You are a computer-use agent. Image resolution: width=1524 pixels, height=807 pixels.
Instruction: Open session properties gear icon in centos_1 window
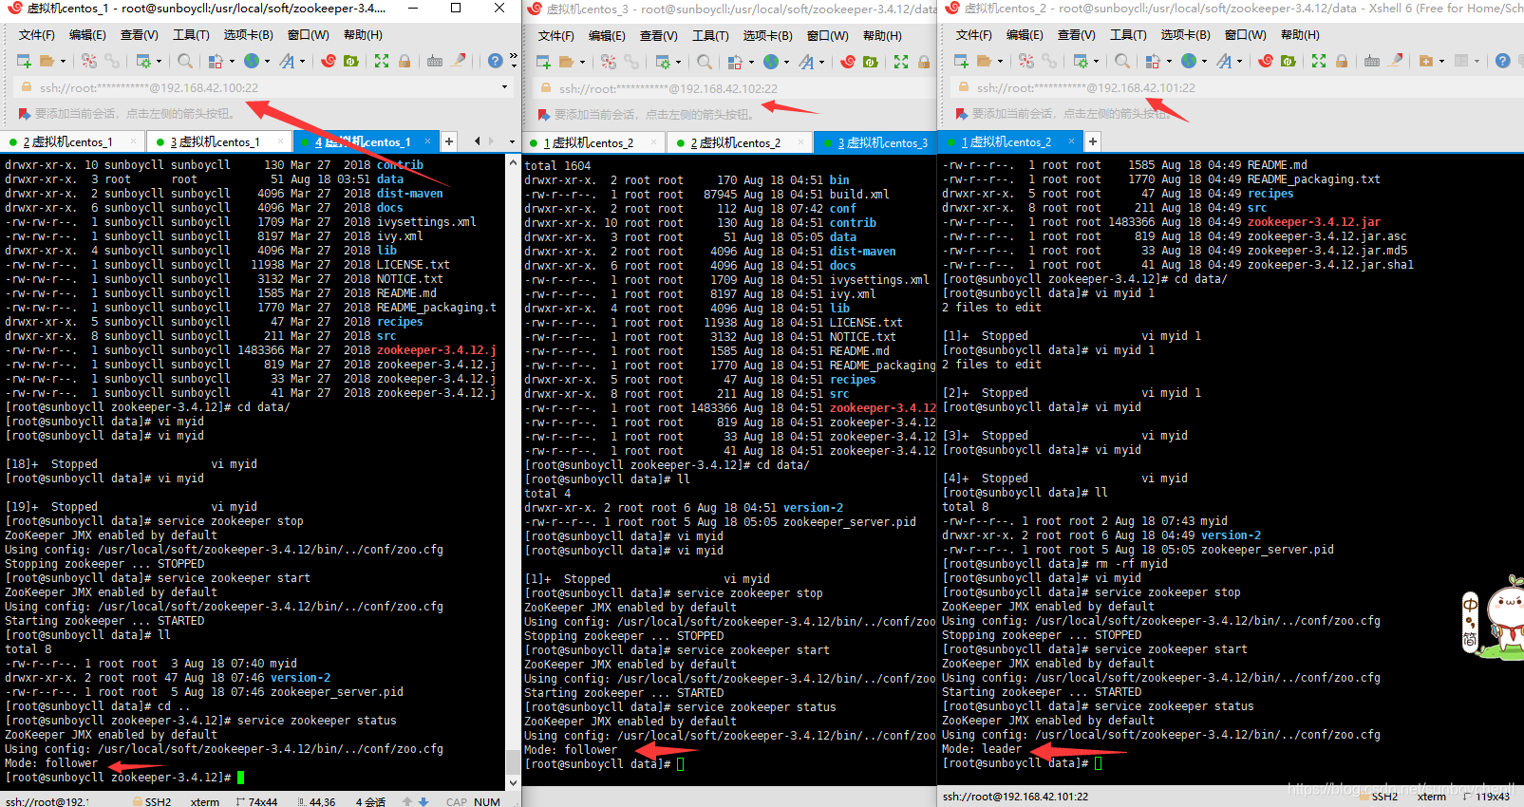click(x=143, y=61)
